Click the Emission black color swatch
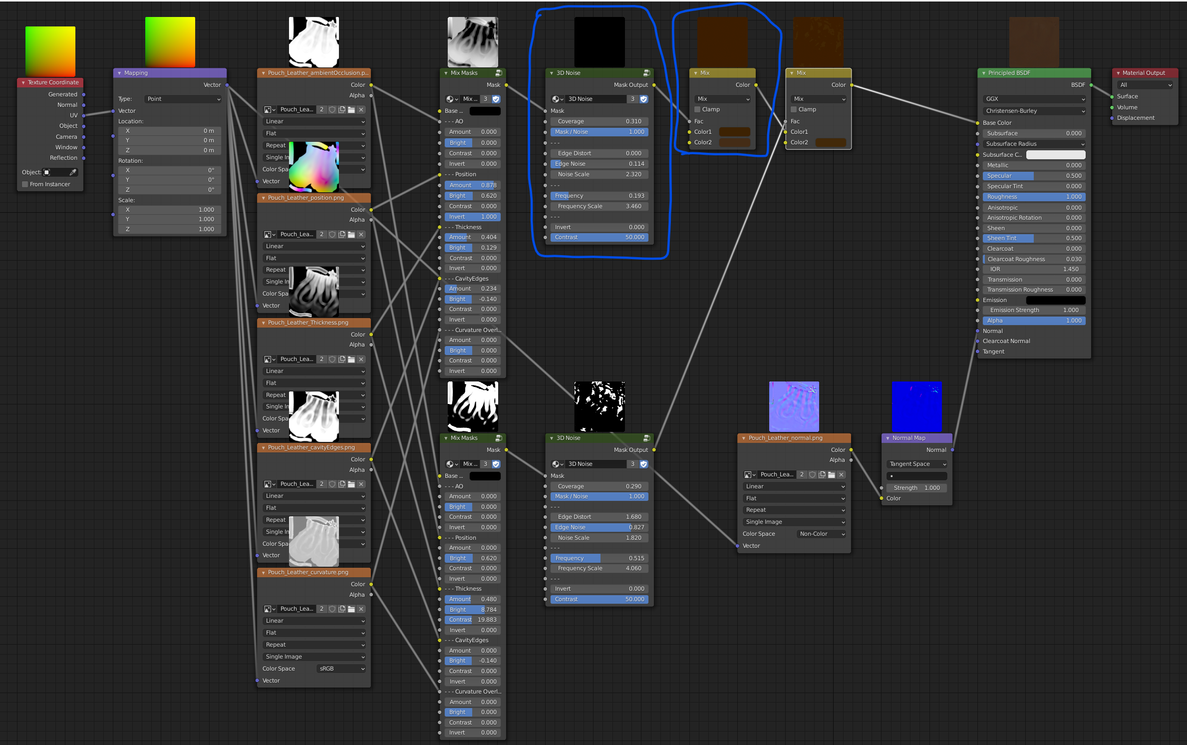The width and height of the screenshot is (1187, 745). [1056, 300]
